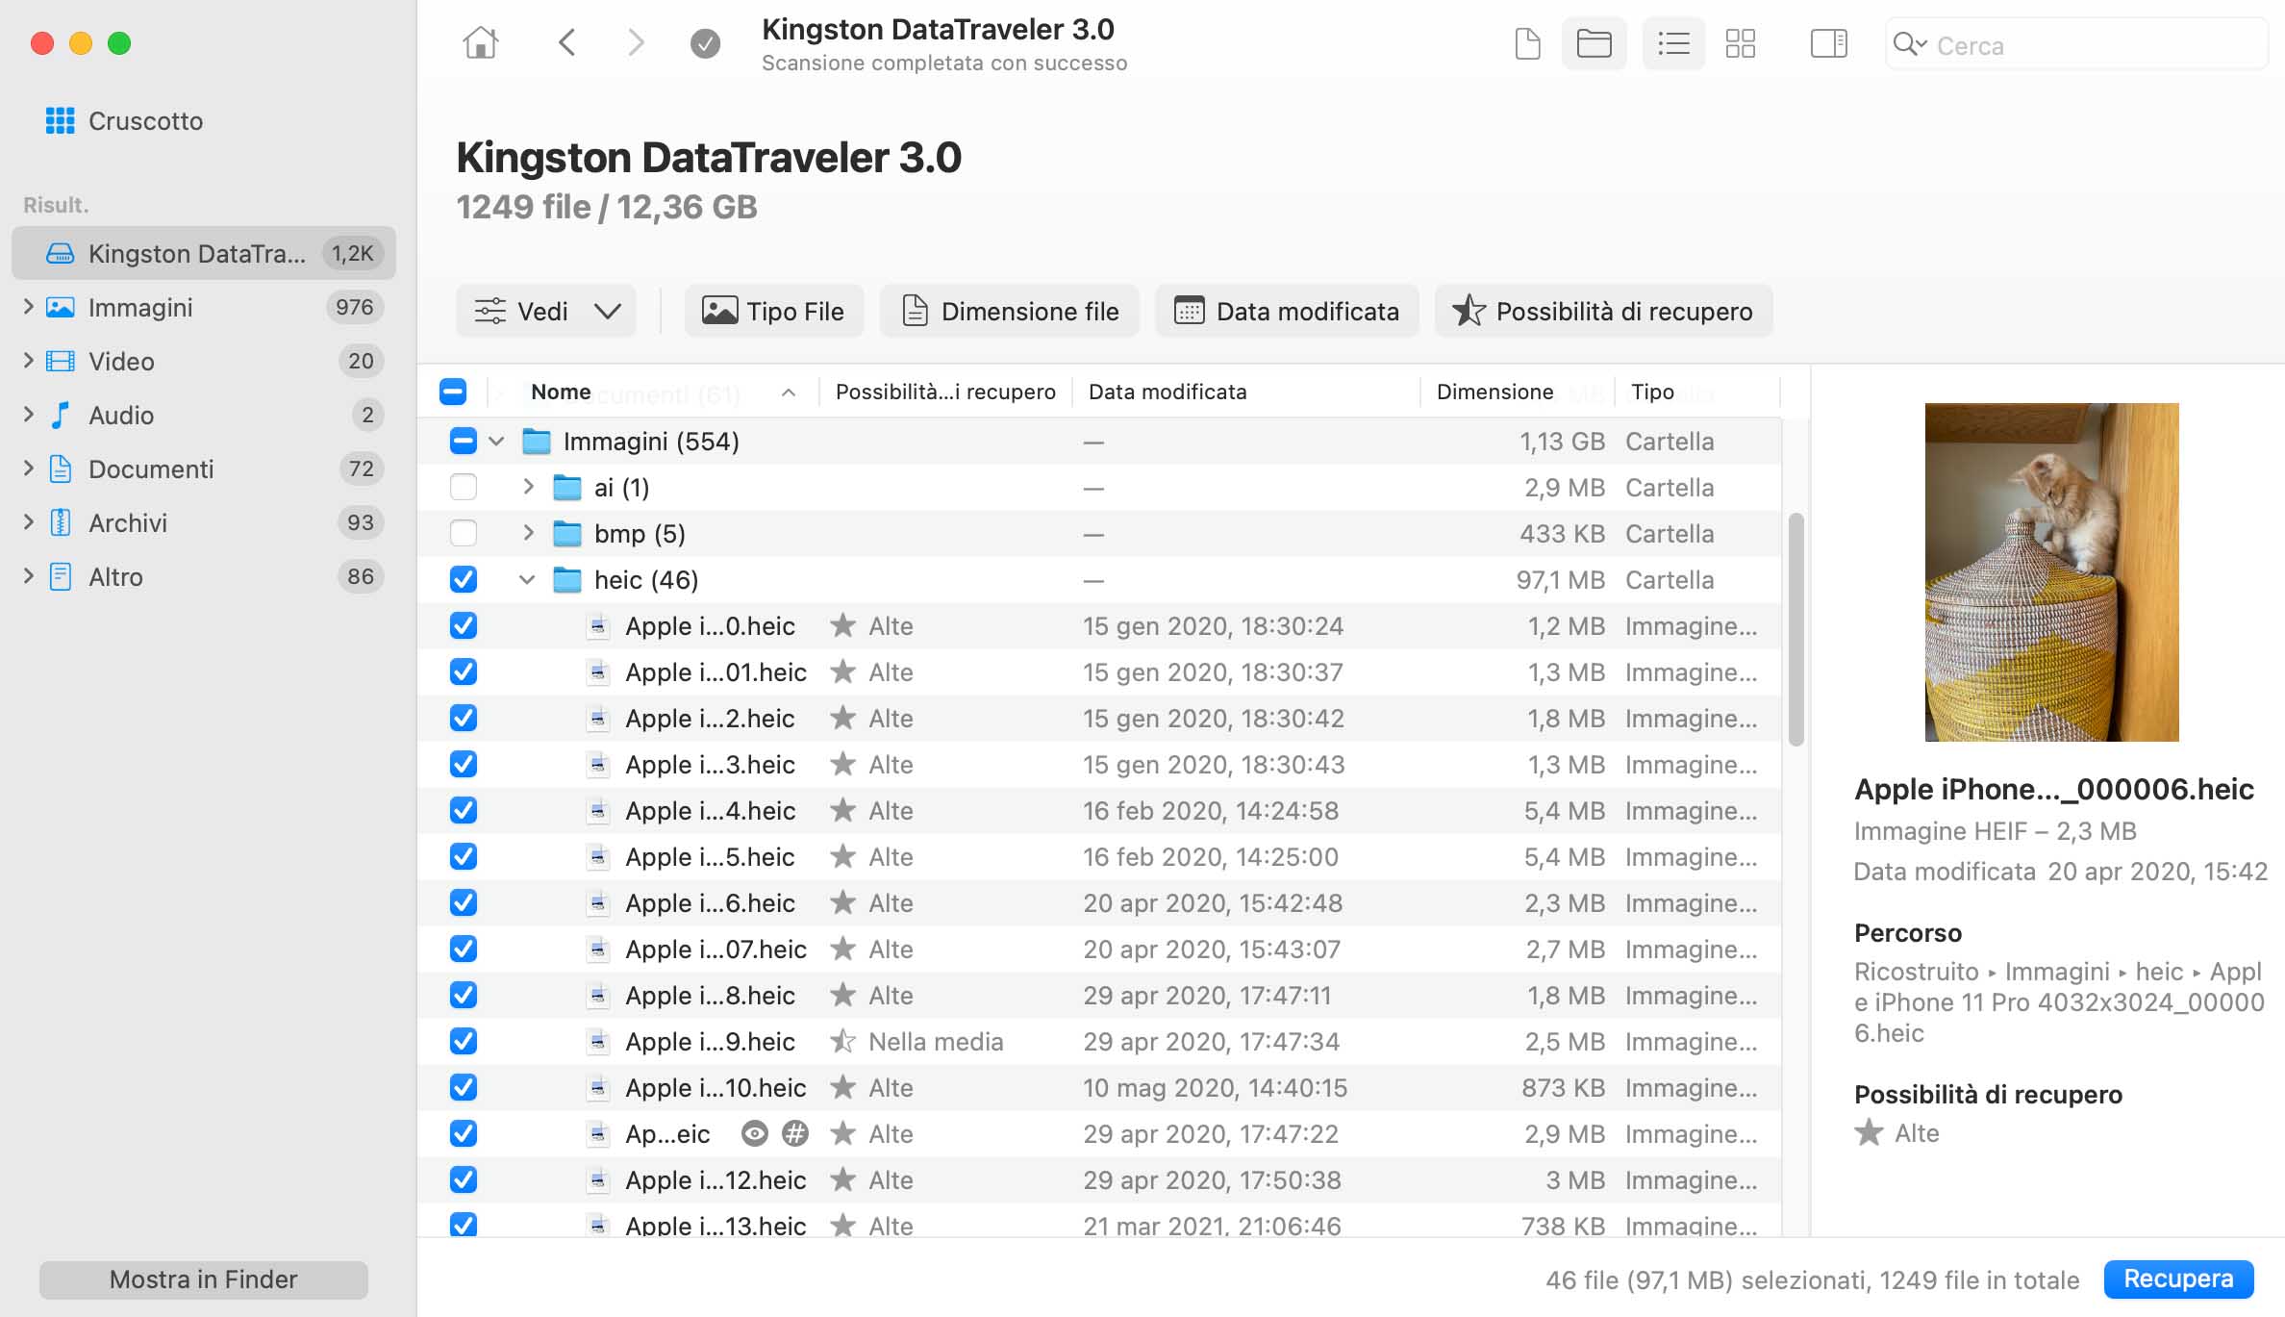Navigate forward with the right arrow
This screenshot has width=2285, height=1317.
pyautogui.click(x=636, y=43)
